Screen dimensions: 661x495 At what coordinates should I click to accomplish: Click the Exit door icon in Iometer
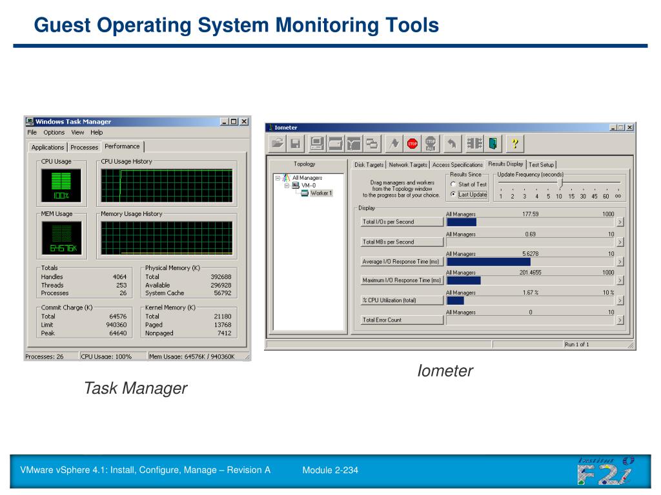tap(493, 144)
